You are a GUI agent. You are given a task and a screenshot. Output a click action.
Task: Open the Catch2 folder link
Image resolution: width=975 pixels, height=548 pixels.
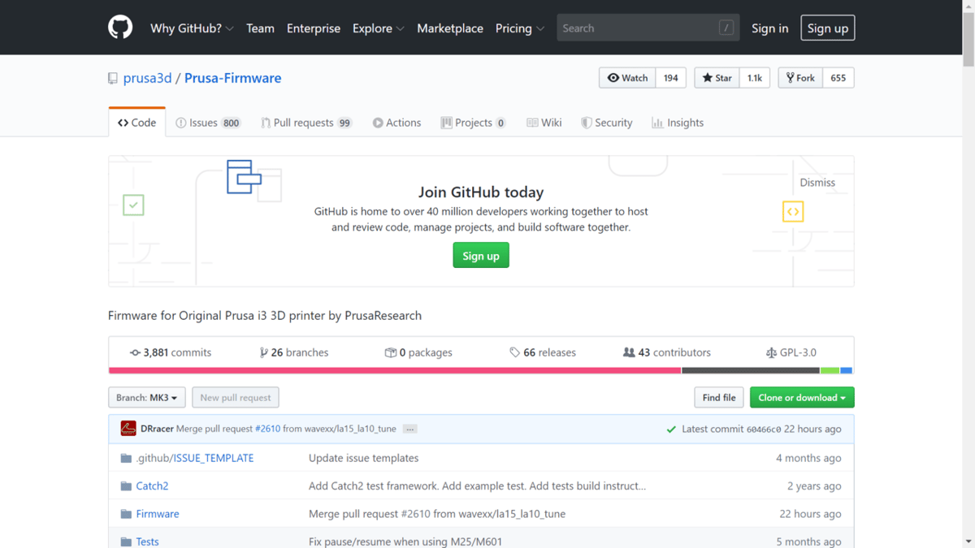coord(152,485)
